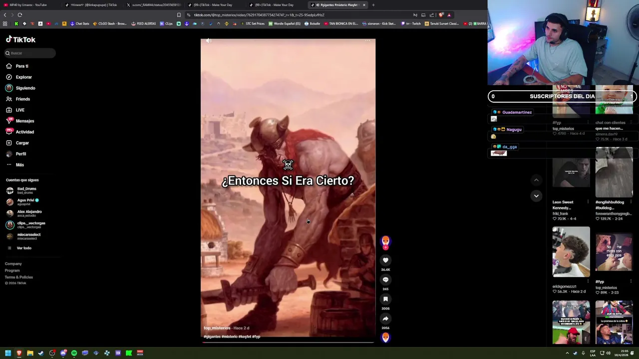Open Chat Stats bookmark
This screenshot has width=639, height=359.
coord(79,23)
